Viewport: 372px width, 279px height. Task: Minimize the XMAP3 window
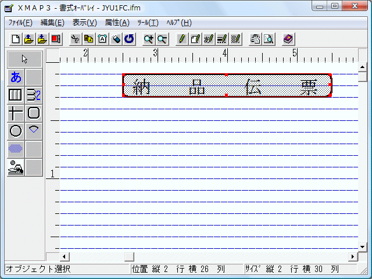[320, 6]
